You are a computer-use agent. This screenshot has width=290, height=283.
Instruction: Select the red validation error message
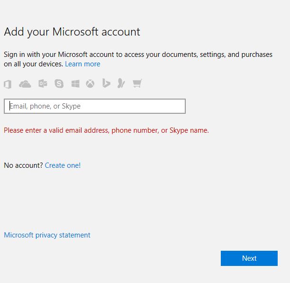point(106,130)
